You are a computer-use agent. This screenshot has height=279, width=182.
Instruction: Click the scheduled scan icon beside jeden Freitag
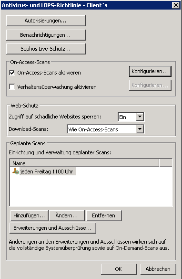click(x=16, y=171)
